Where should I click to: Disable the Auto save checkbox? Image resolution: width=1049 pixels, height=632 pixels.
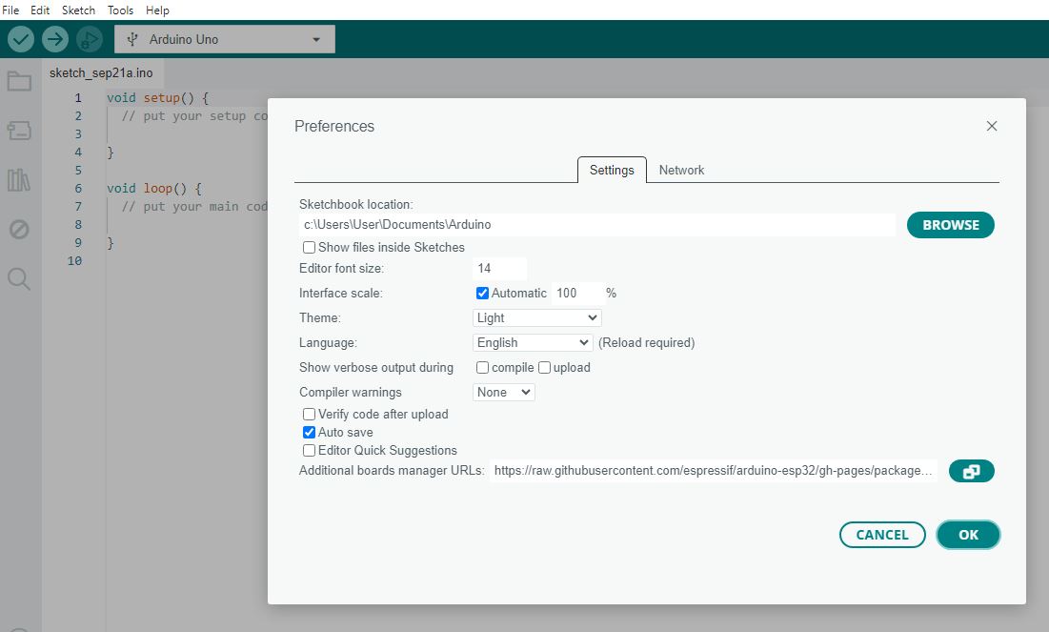click(309, 432)
